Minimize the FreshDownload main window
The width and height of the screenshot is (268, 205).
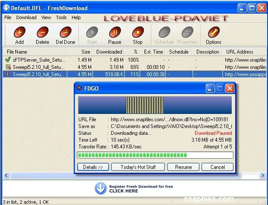tap(242, 8)
